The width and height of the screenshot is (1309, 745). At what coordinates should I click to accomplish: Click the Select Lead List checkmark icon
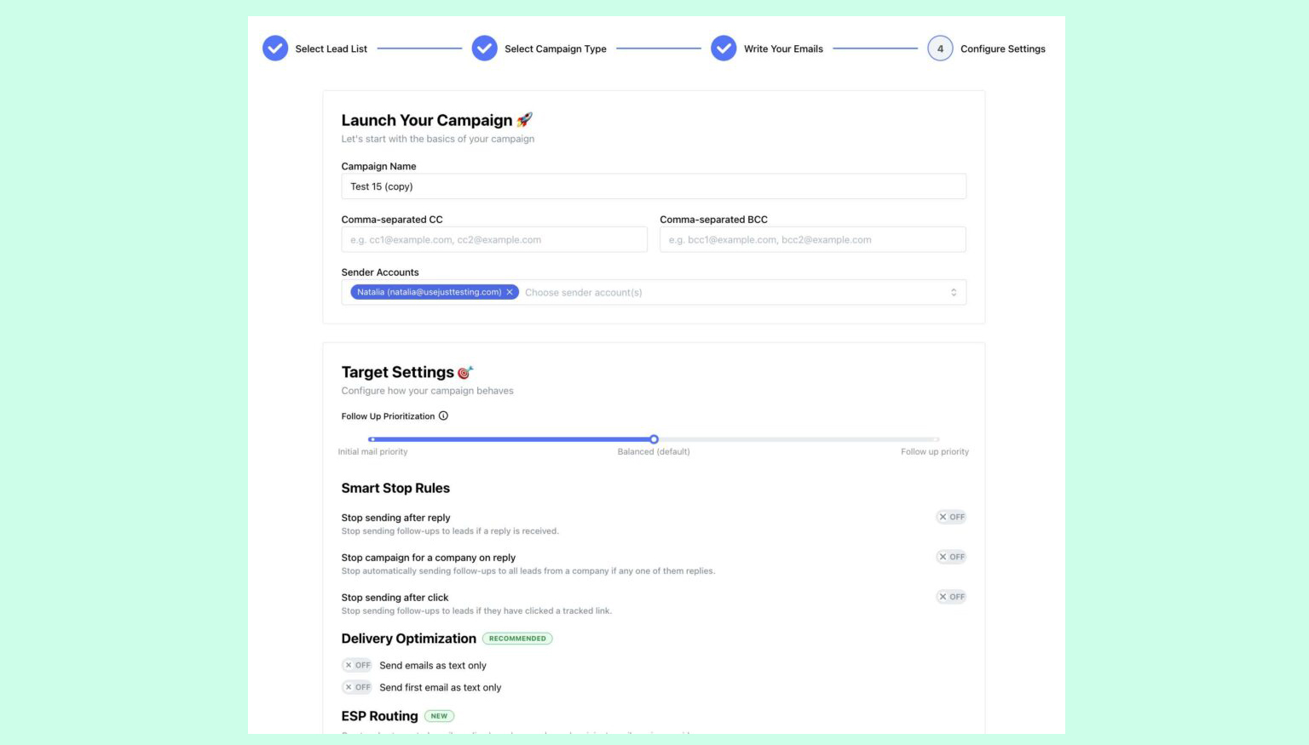pyautogui.click(x=274, y=49)
